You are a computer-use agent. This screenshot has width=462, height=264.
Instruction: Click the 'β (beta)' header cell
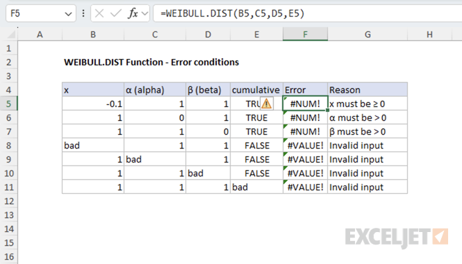pyautogui.click(x=208, y=90)
